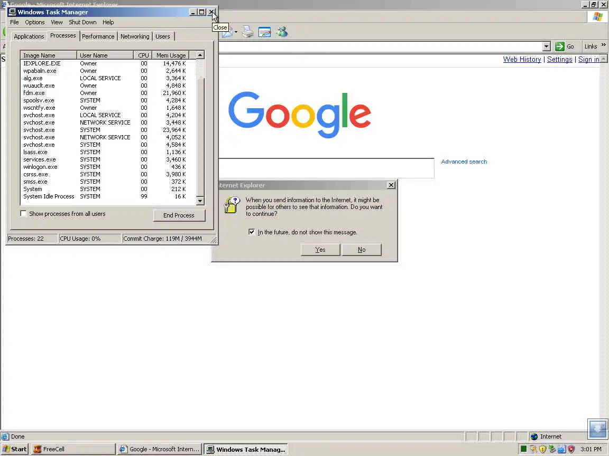The image size is (609, 456).
Task: Click the Start button
Action: pyautogui.click(x=14, y=449)
